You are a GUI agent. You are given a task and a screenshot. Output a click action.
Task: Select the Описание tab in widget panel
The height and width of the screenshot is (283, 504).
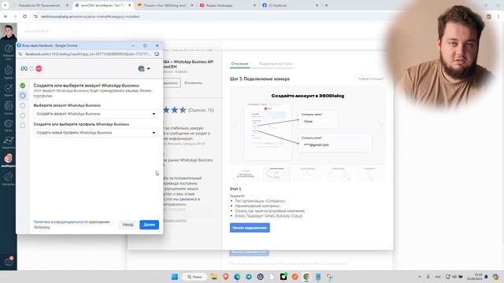point(239,64)
